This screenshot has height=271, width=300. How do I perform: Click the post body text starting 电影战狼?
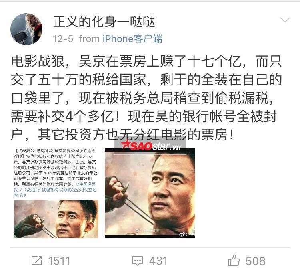tap(146, 98)
